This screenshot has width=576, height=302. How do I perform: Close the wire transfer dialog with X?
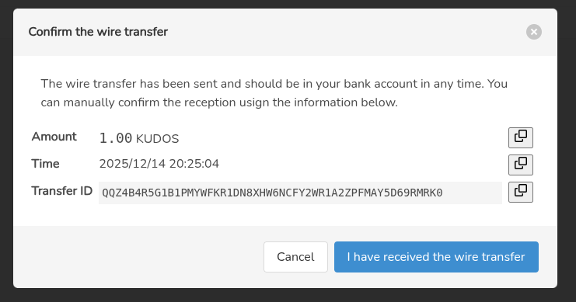pyautogui.click(x=534, y=32)
